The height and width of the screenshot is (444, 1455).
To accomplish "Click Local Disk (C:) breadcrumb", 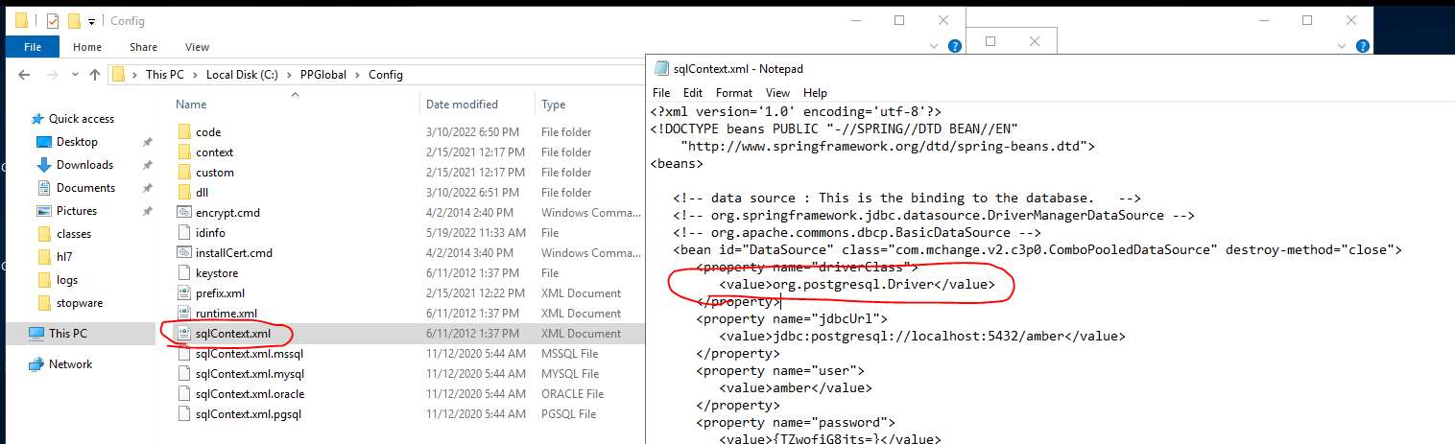I will (x=242, y=74).
